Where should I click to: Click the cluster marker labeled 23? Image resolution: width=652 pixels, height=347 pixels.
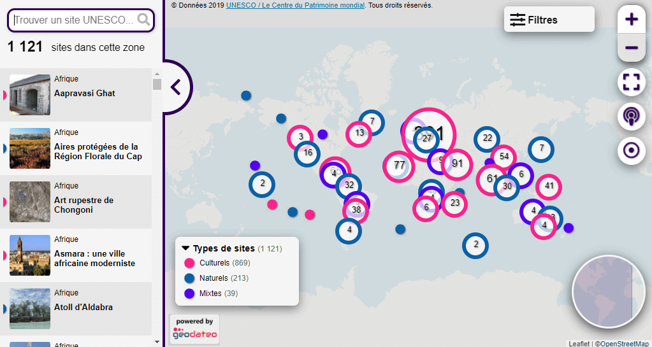(454, 204)
